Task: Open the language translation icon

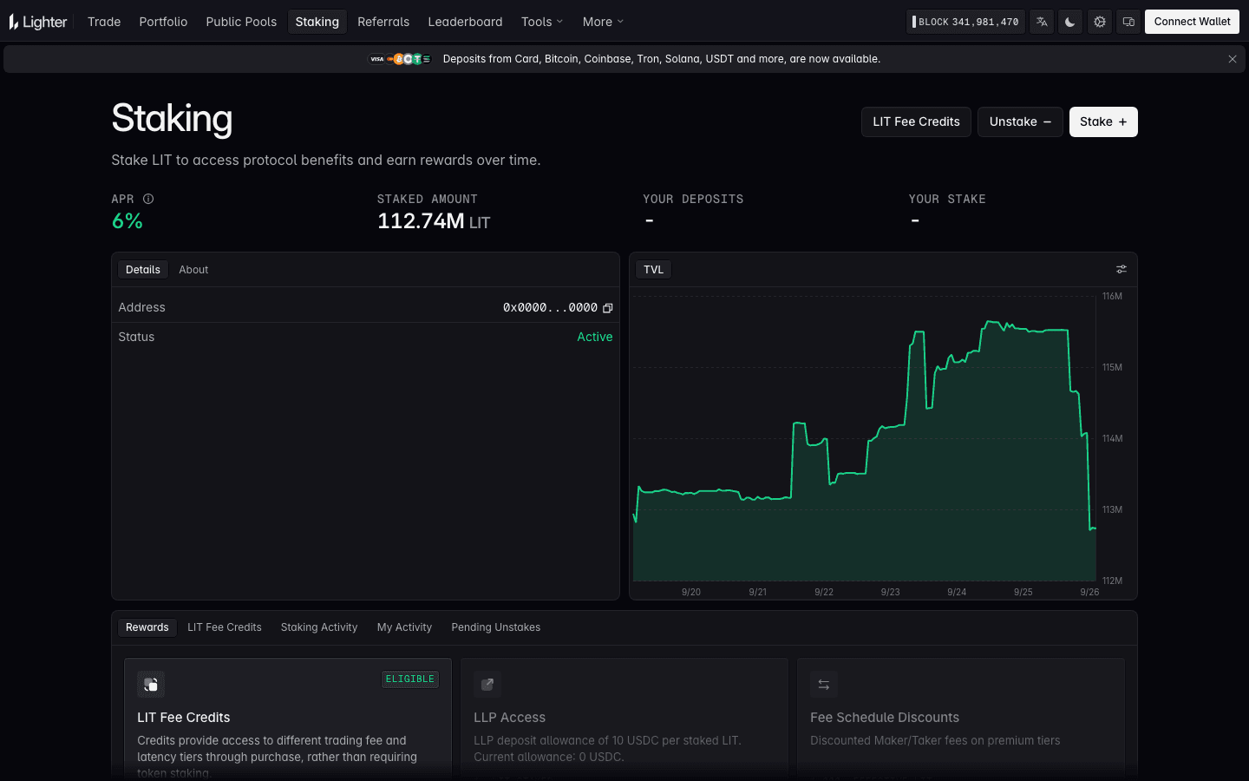Action: coord(1042,22)
